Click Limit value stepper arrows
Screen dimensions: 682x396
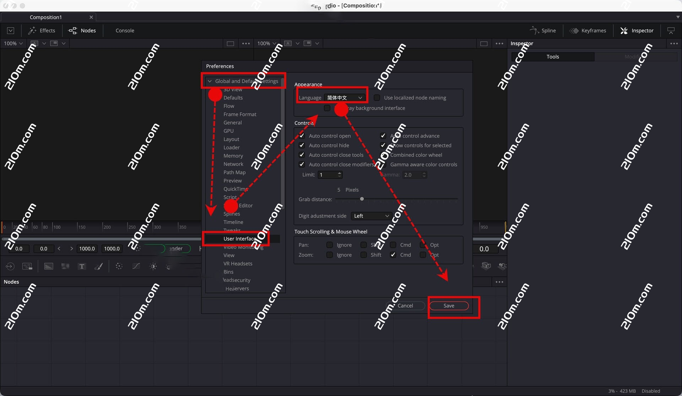click(x=340, y=175)
